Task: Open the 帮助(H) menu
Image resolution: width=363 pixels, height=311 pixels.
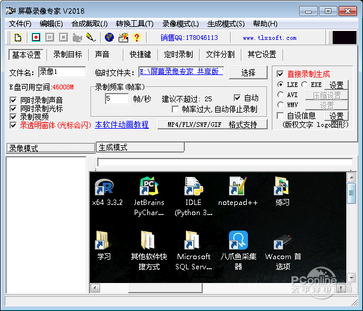Action: (x=265, y=24)
